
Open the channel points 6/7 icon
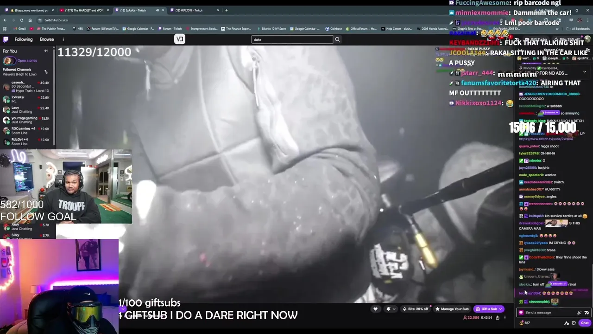[525, 323]
